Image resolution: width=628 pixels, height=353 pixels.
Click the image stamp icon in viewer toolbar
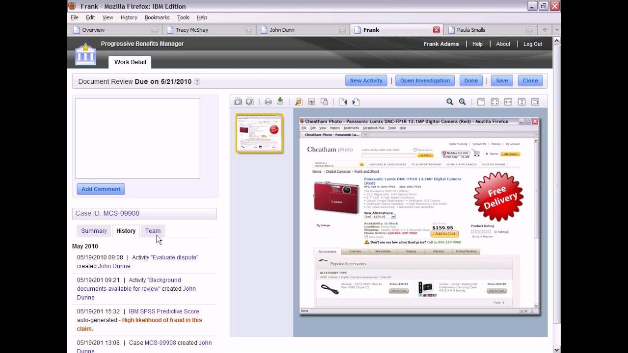click(x=311, y=101)
